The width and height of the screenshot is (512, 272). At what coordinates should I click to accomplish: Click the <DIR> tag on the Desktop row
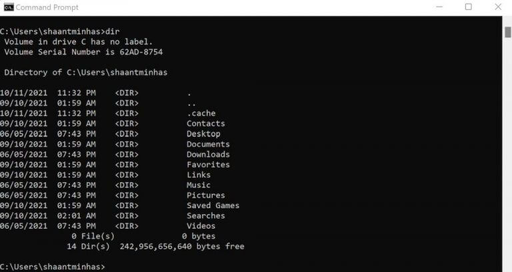pyautogui.click(x=127, y=134)
